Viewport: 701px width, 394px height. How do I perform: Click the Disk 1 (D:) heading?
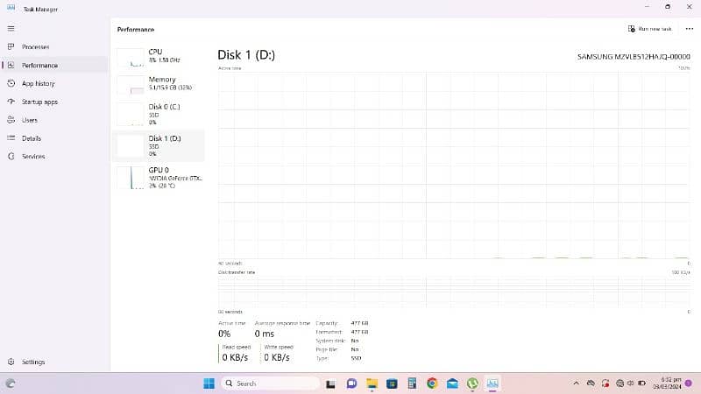point(246,55)
